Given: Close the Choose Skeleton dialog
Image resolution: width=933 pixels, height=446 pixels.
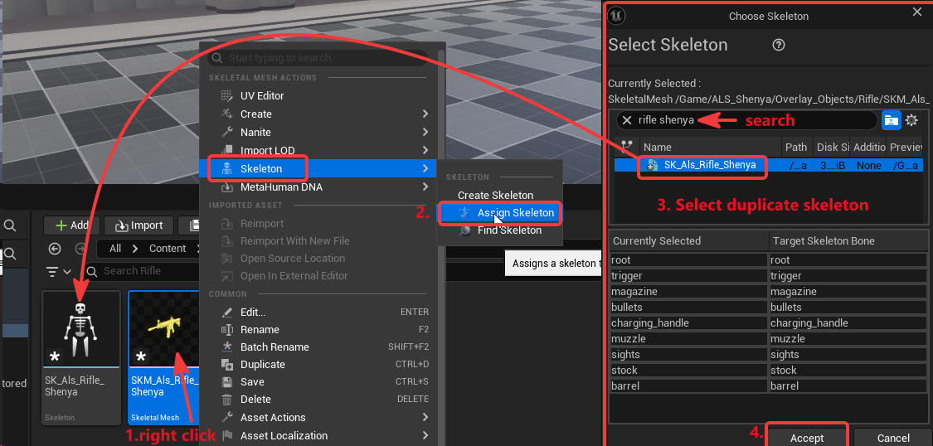Looking at the screenshot, I should 916,12.
